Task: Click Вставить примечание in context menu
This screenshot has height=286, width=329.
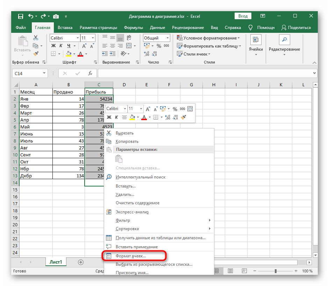Action: click(x=159, y=247)
